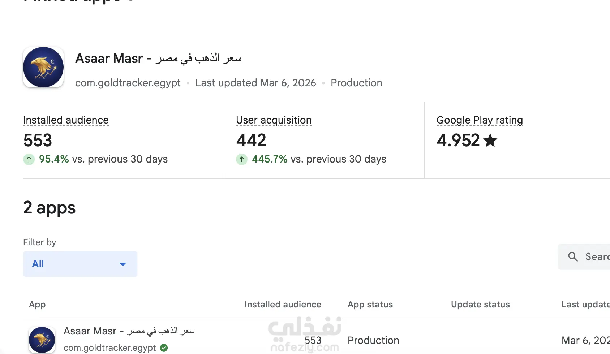The image size is (610, 354).
Task: Select the user acquisition value 442
Action: pyautogui.click(x=251, y=140)
